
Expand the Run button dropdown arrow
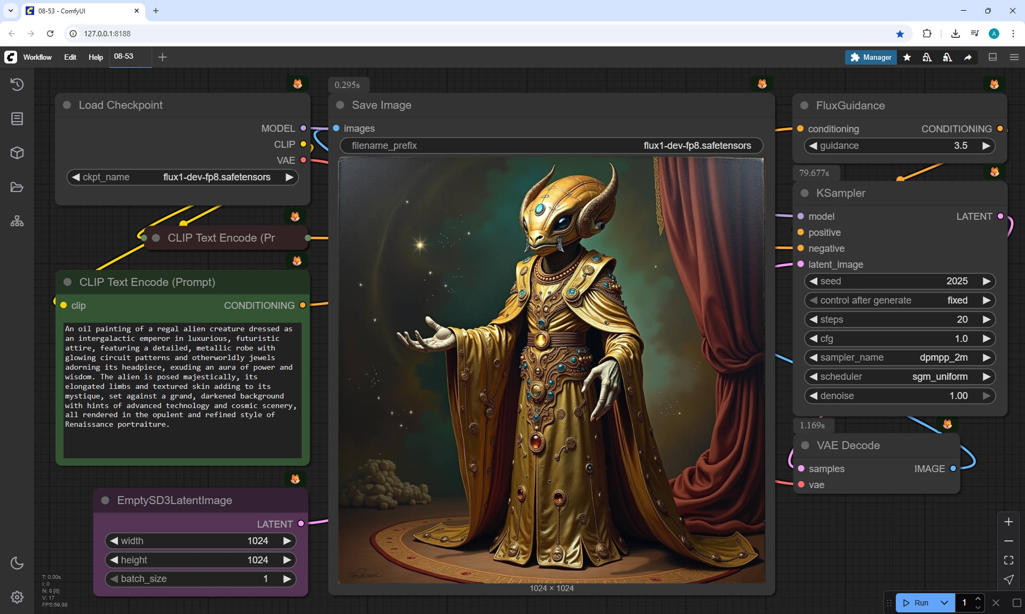point(944,603)
